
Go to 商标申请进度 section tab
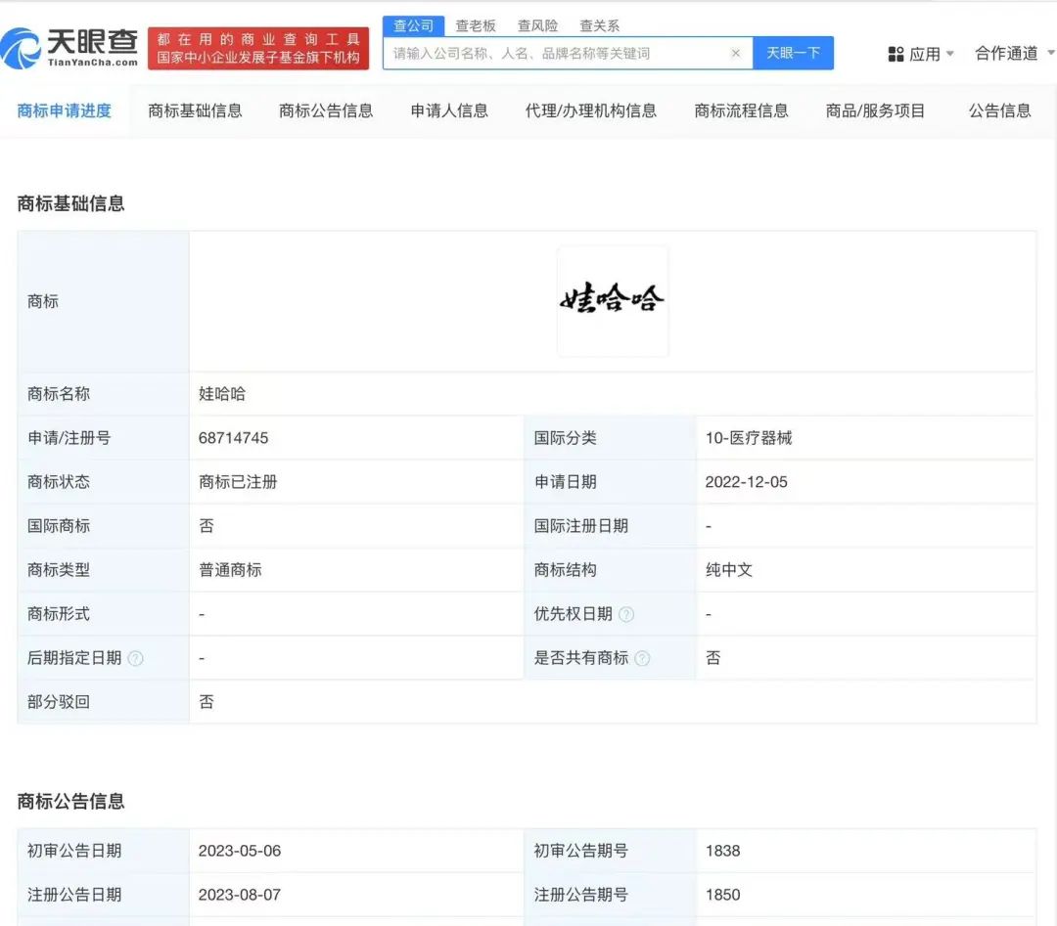[64, 110]
